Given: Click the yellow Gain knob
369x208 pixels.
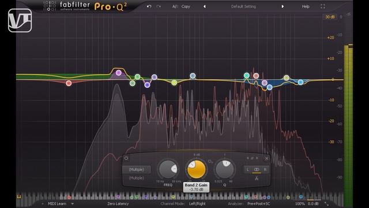Looking at the screenshot, I should point(196,169).
